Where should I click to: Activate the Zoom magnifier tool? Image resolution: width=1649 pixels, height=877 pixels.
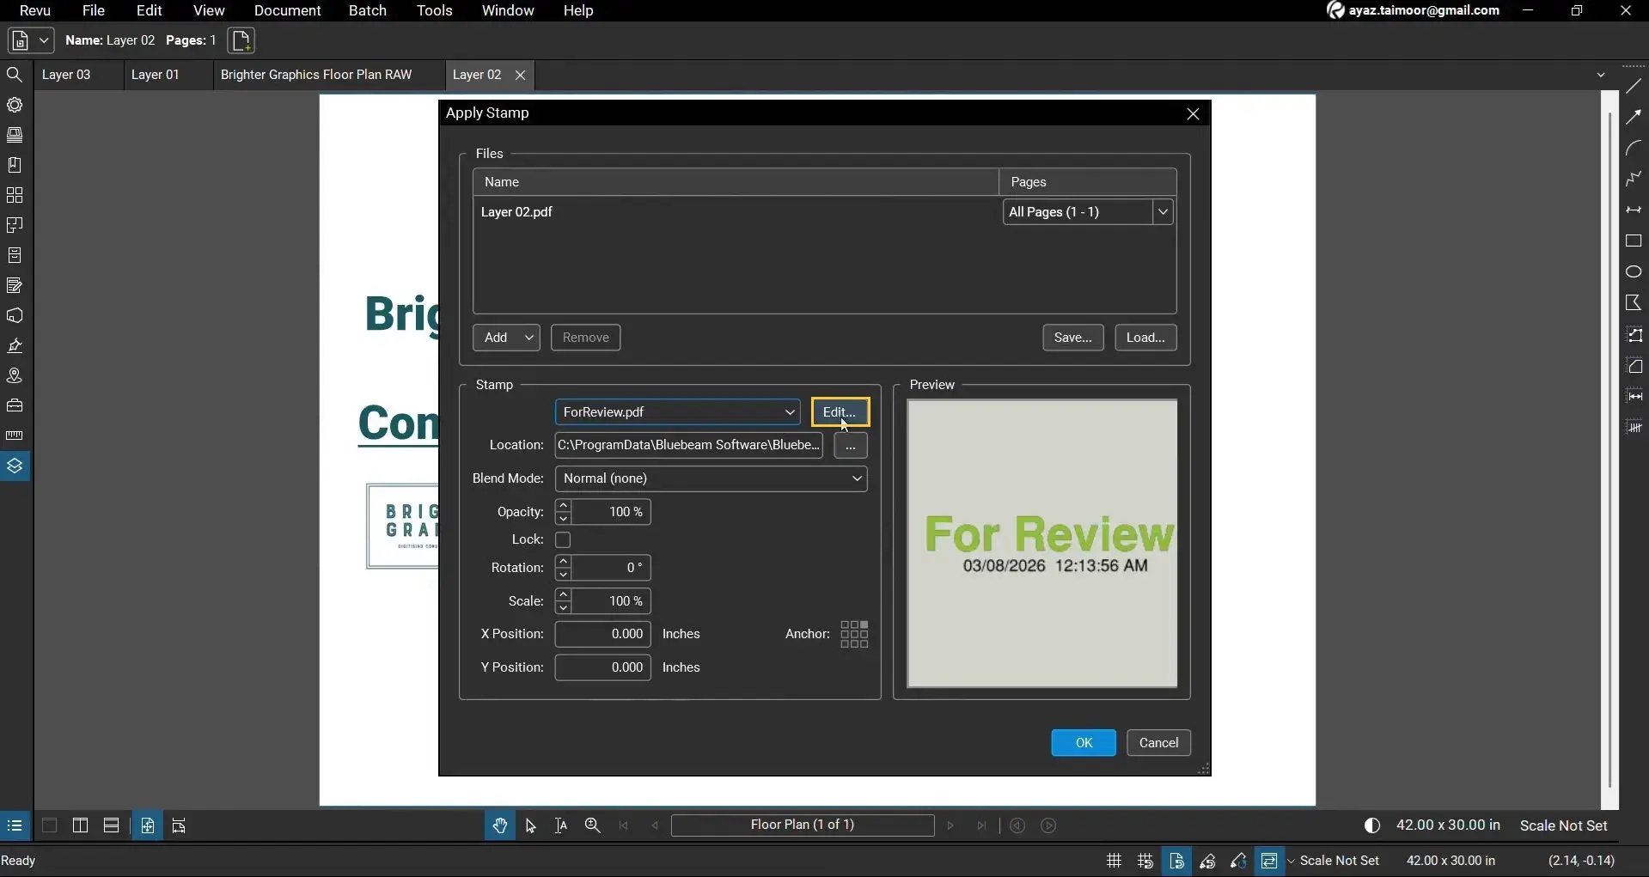click(592, 825)
